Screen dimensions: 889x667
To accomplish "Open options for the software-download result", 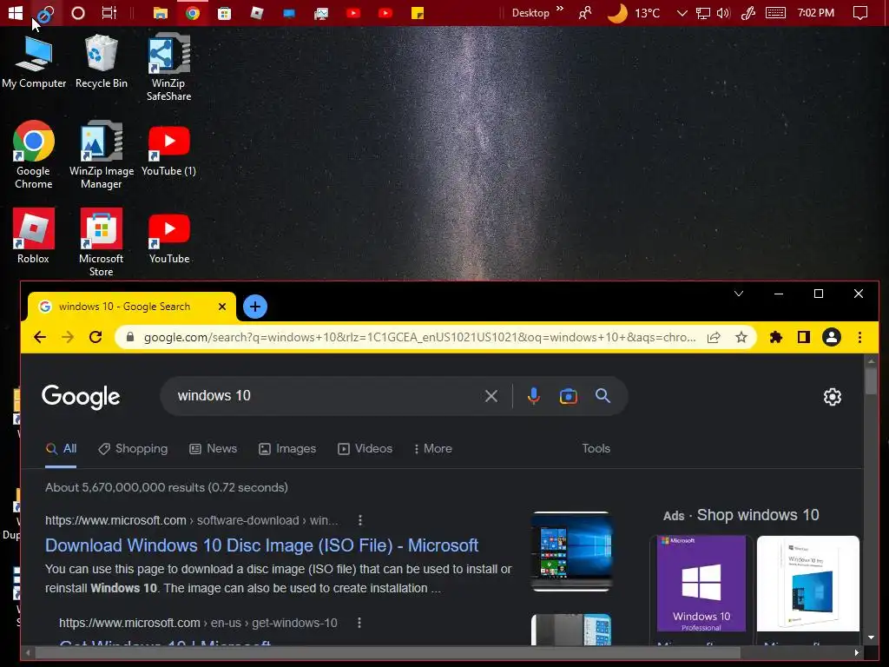I will pos(360,520).
